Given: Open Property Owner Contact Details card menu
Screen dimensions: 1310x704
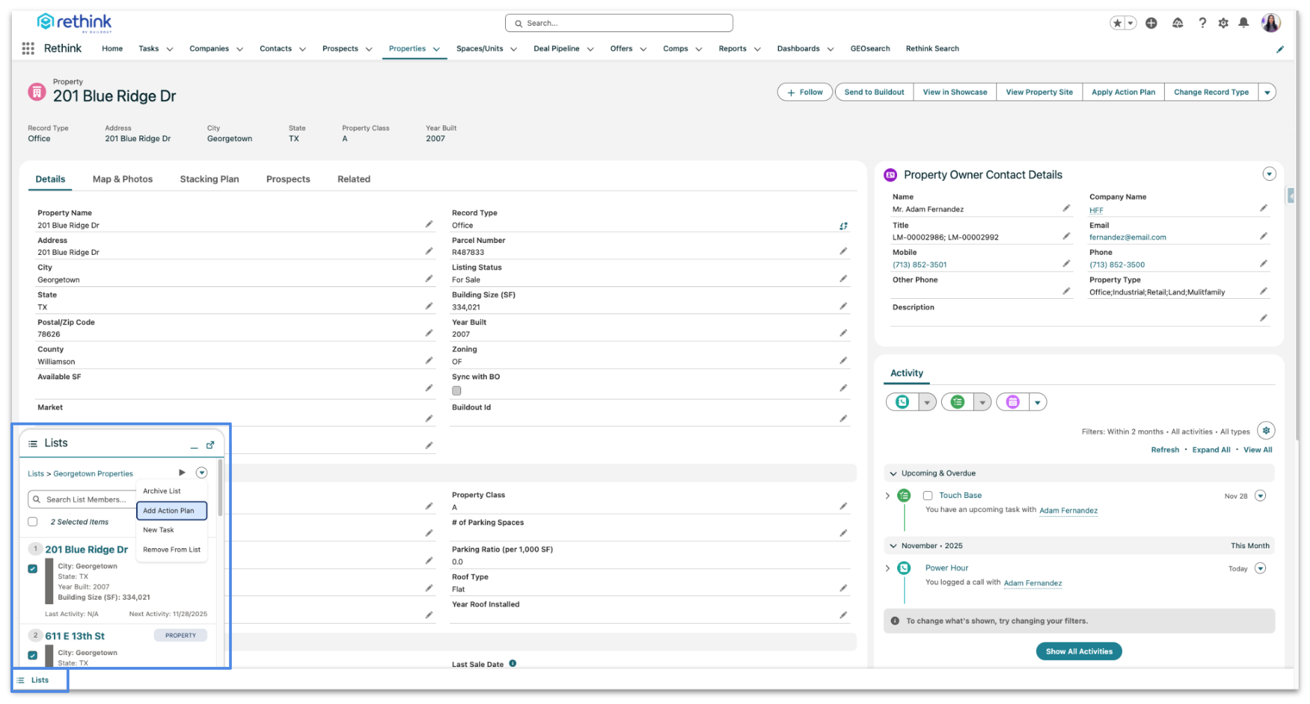Looking at the screenshot, I should [1269, 174].
